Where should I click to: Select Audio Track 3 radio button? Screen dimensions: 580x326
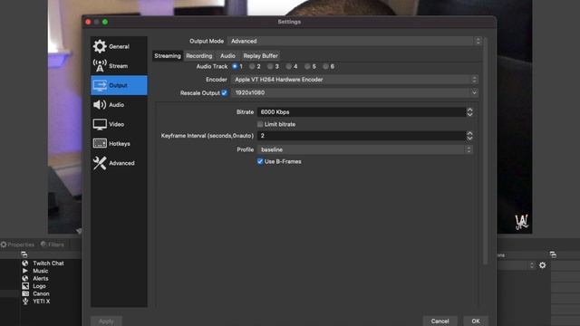(x=270, y=66)
